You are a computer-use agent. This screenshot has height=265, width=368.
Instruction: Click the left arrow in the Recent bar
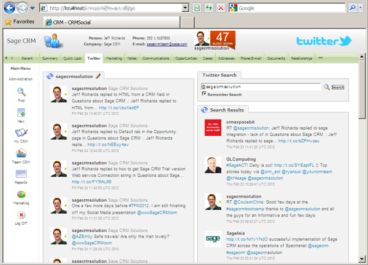coord(6,58)
